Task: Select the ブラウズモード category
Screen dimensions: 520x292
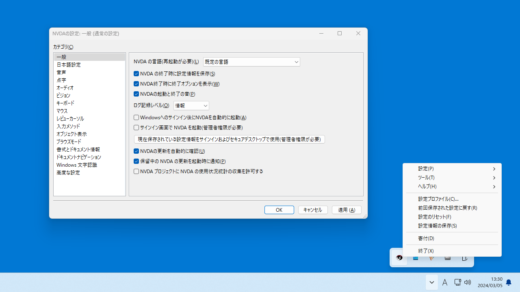Action: tap(89, 142)
